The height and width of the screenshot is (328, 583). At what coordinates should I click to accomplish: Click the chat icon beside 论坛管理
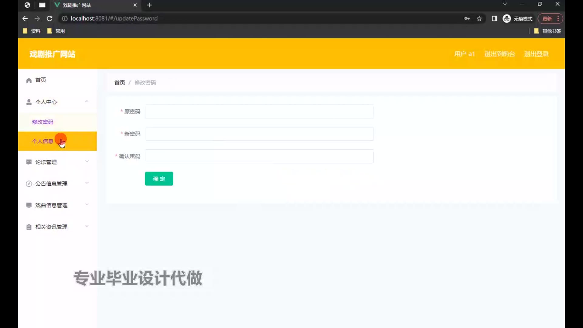[29, 162]
